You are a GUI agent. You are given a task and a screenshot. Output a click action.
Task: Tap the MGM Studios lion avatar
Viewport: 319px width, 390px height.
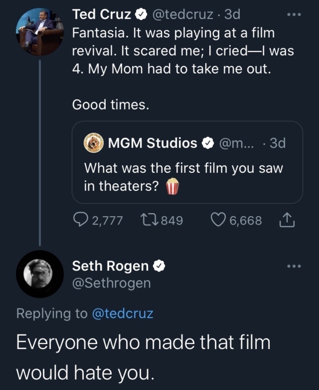(94, 143)
